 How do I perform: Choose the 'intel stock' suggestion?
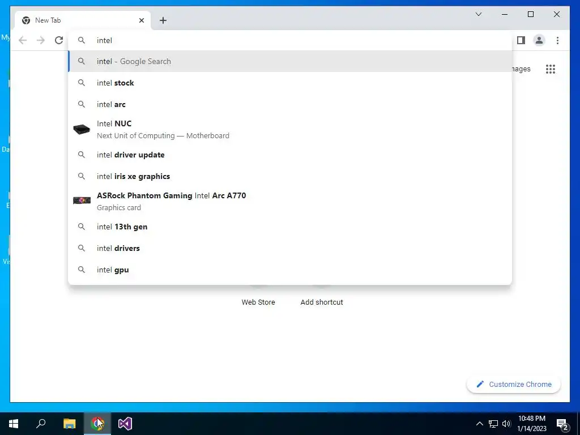pyautogui.click(x=291, y=83)
